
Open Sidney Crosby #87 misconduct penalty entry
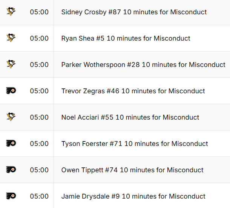(x=134, y=12)
